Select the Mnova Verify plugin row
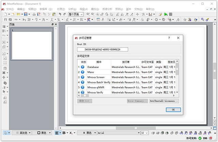Screen dimensions: 218x142 click(126, 92)
